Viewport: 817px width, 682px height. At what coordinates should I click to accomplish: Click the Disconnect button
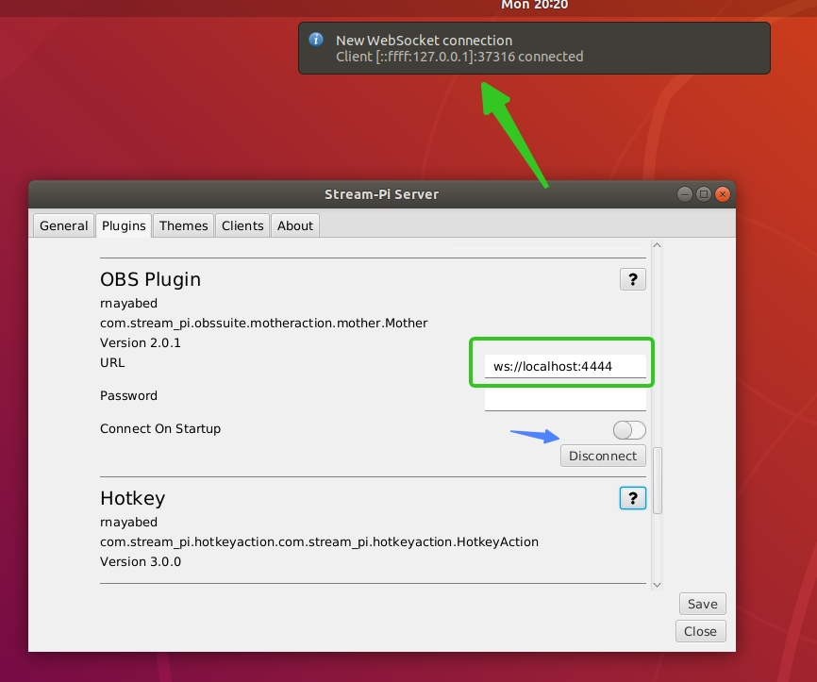(x=603, y=456)
